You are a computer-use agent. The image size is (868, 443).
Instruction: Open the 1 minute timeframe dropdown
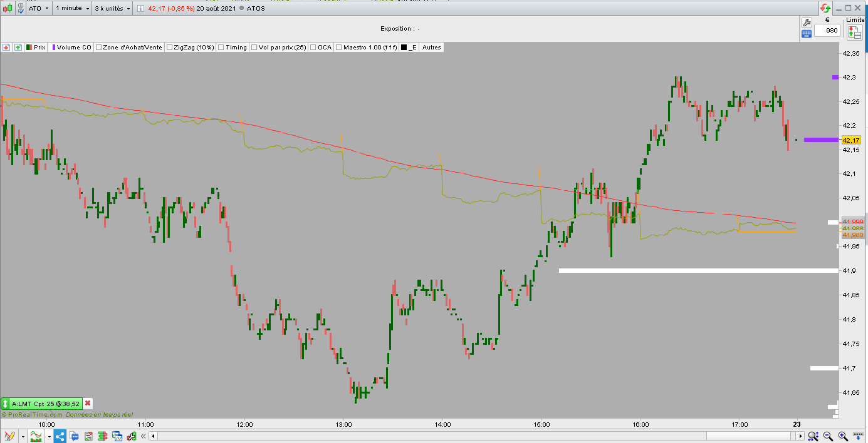[x=72, y=9]
